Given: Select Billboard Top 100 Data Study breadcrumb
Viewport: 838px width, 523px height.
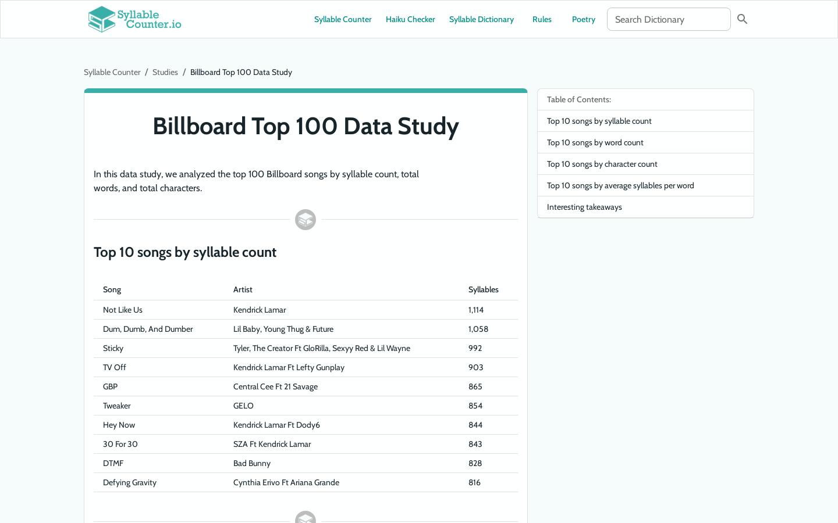Looking at the screenshot, I should coord(241,72).
